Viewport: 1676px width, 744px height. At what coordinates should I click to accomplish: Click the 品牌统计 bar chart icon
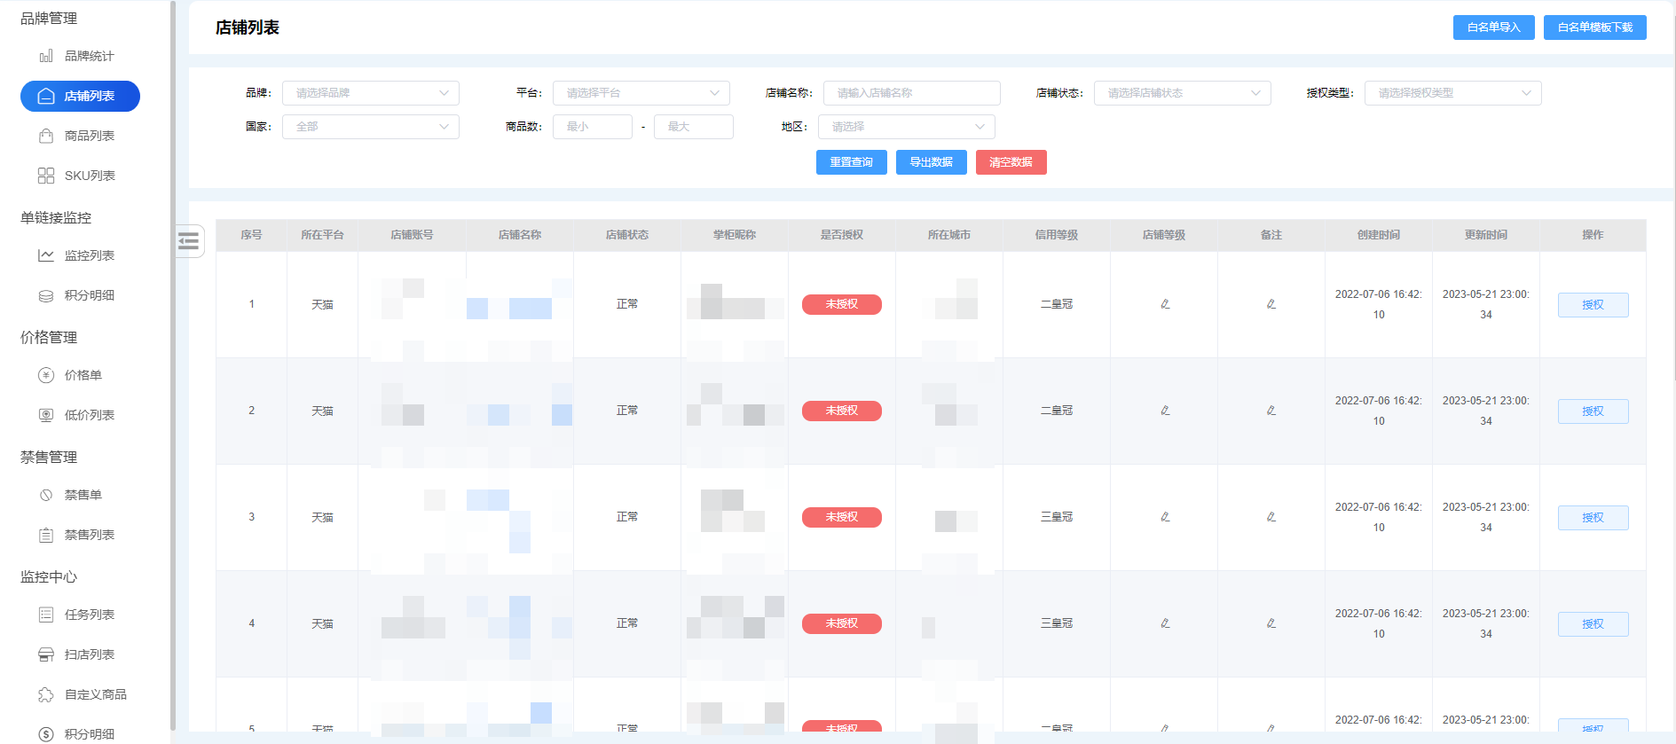46,56
